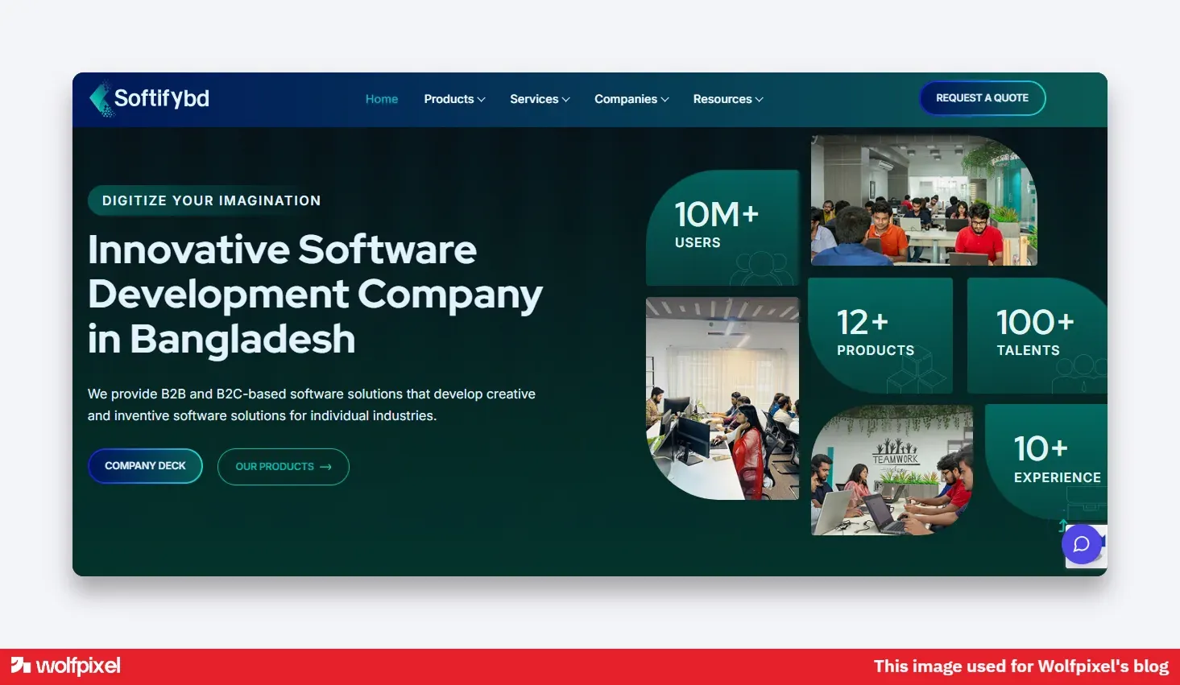Open the Services menu
The height and width of the screenshot is (685, 1180).
pos(540,99)
